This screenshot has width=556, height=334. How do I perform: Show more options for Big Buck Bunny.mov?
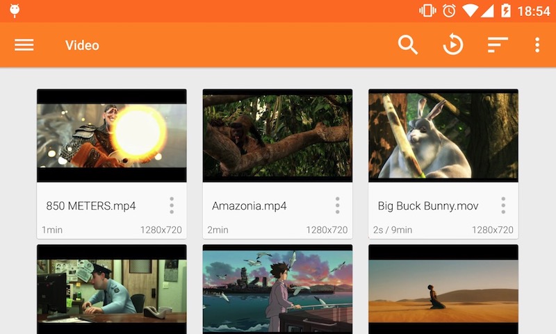coord(503,206)
